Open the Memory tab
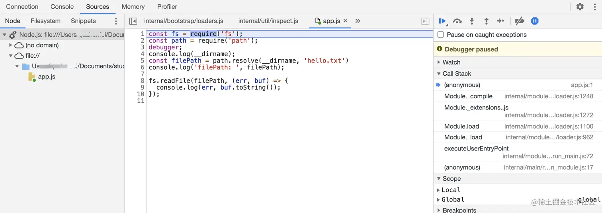 tap(133, 7)
